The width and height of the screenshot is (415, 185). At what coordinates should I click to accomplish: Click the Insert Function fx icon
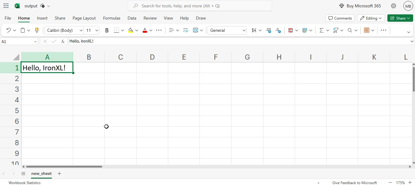63,41
